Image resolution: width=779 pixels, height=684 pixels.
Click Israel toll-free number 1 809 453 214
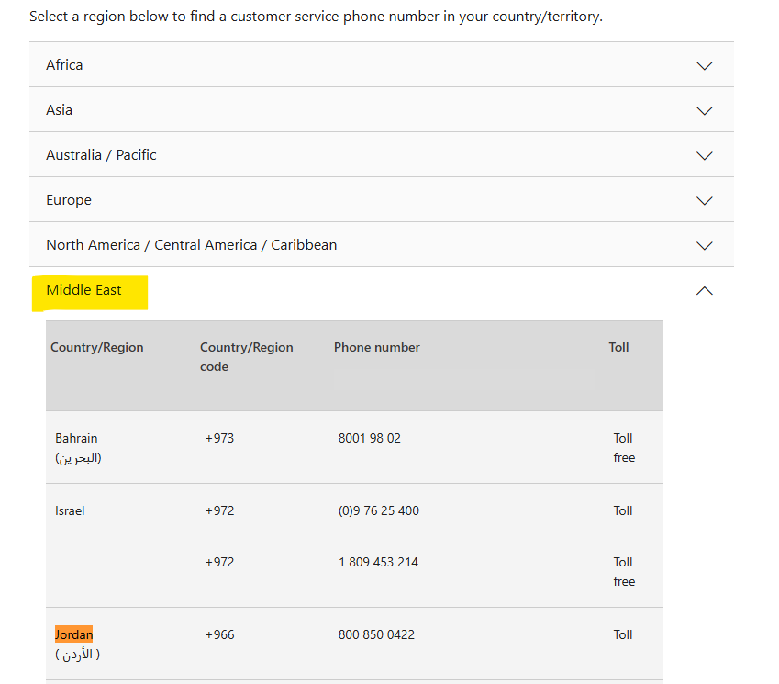[x=378, y=562]
